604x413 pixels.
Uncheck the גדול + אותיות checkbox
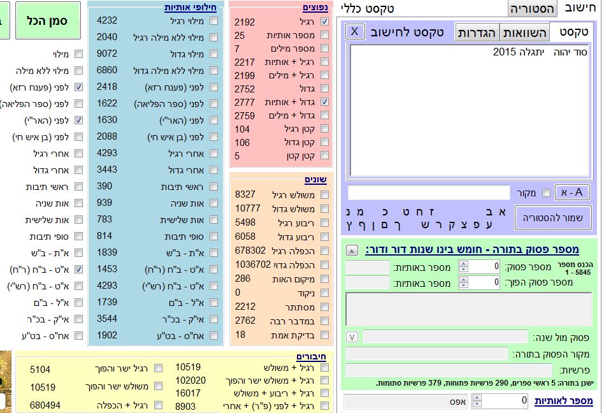[325, 102]
